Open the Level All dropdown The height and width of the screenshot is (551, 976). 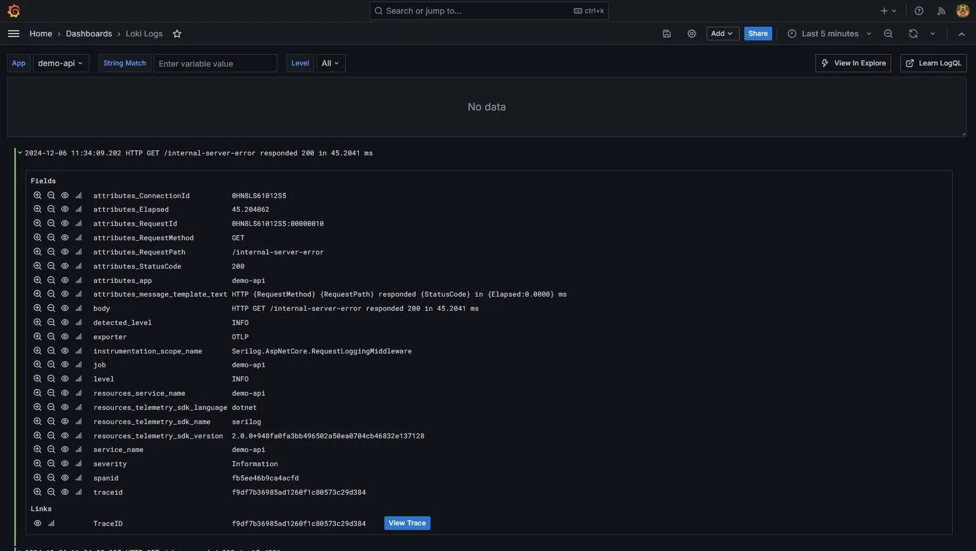[x=331, y=63]
